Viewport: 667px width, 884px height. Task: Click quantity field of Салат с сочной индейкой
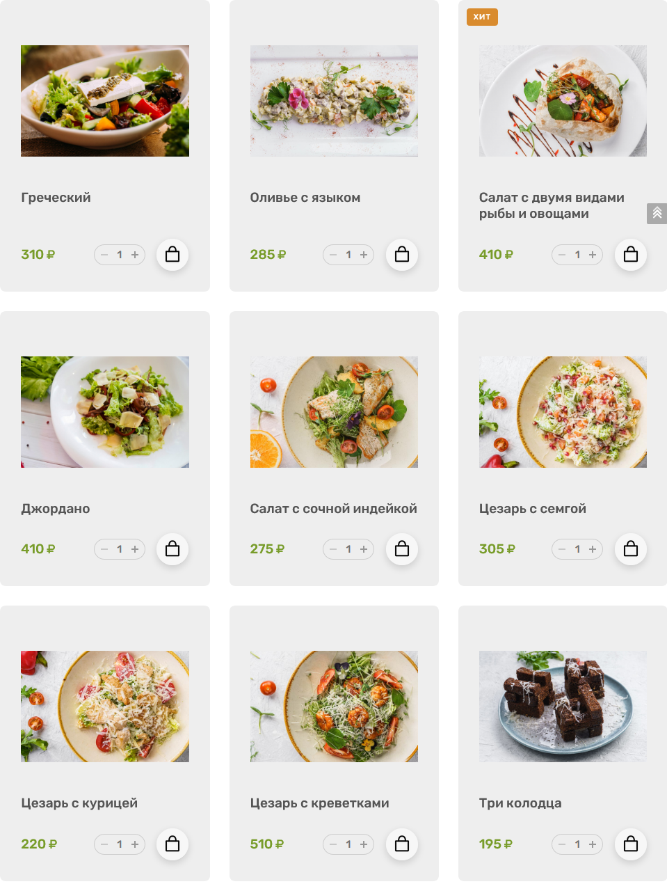pos(348,549)
